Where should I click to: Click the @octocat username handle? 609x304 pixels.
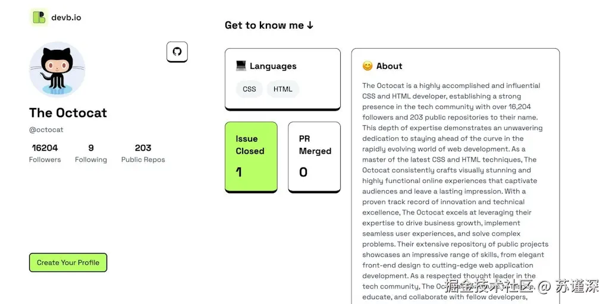click(x=46, y=129)
